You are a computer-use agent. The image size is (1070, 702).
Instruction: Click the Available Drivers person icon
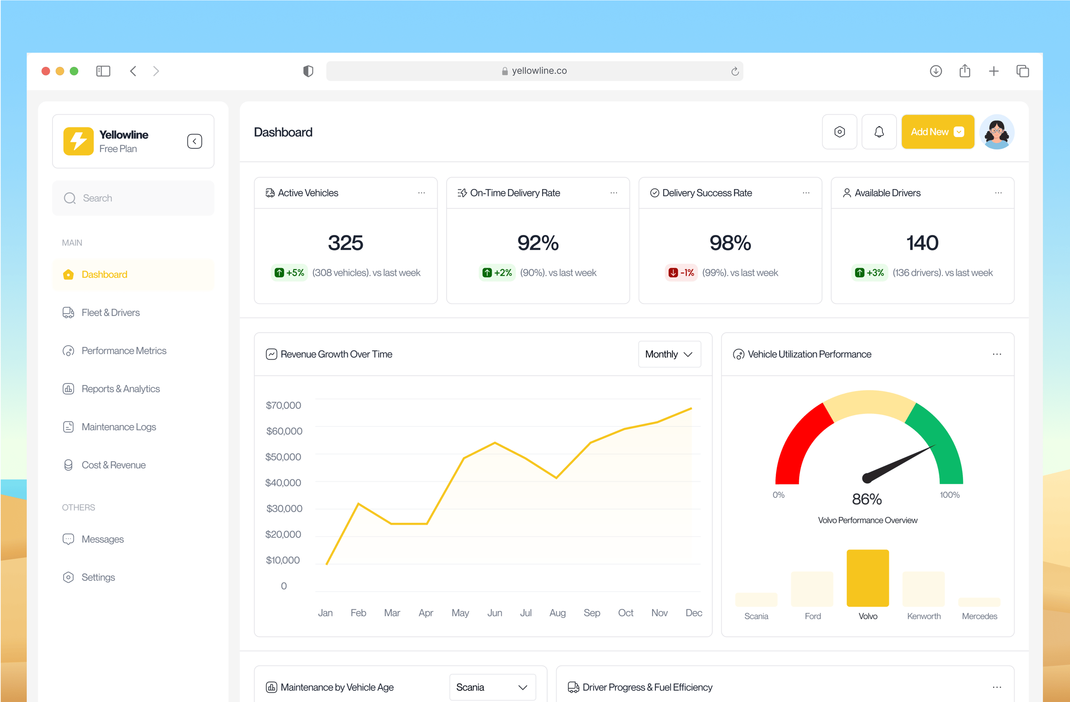[x=847, y=193]
